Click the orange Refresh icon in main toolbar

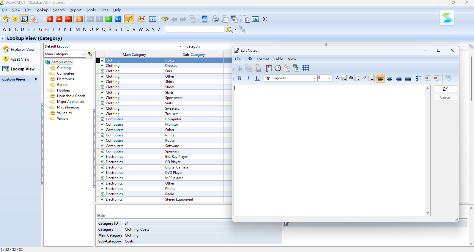coord(79,19)
